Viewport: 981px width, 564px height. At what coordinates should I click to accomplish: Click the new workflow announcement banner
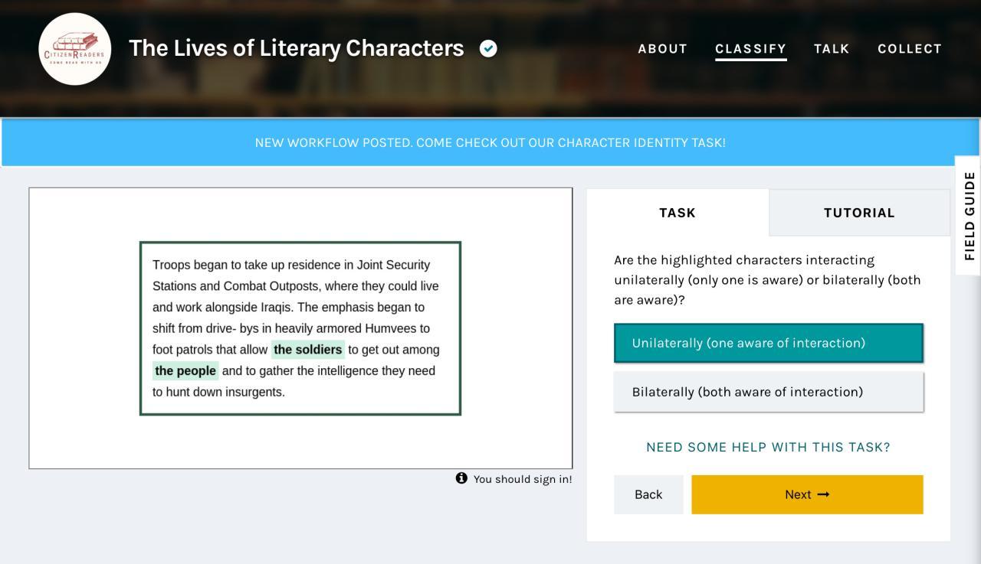pyautogui.click(x=490, y=143)
